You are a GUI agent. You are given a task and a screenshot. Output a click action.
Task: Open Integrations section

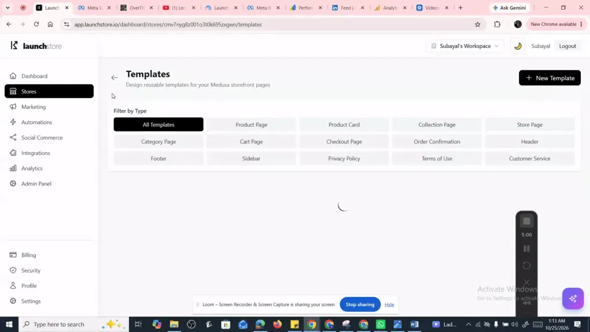click(x=49, y=153)
